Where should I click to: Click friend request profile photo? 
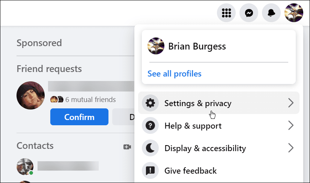pyautogui.click(x=30, y=95)
